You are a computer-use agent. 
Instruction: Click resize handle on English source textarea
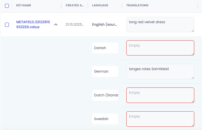(x=192, y=30)
